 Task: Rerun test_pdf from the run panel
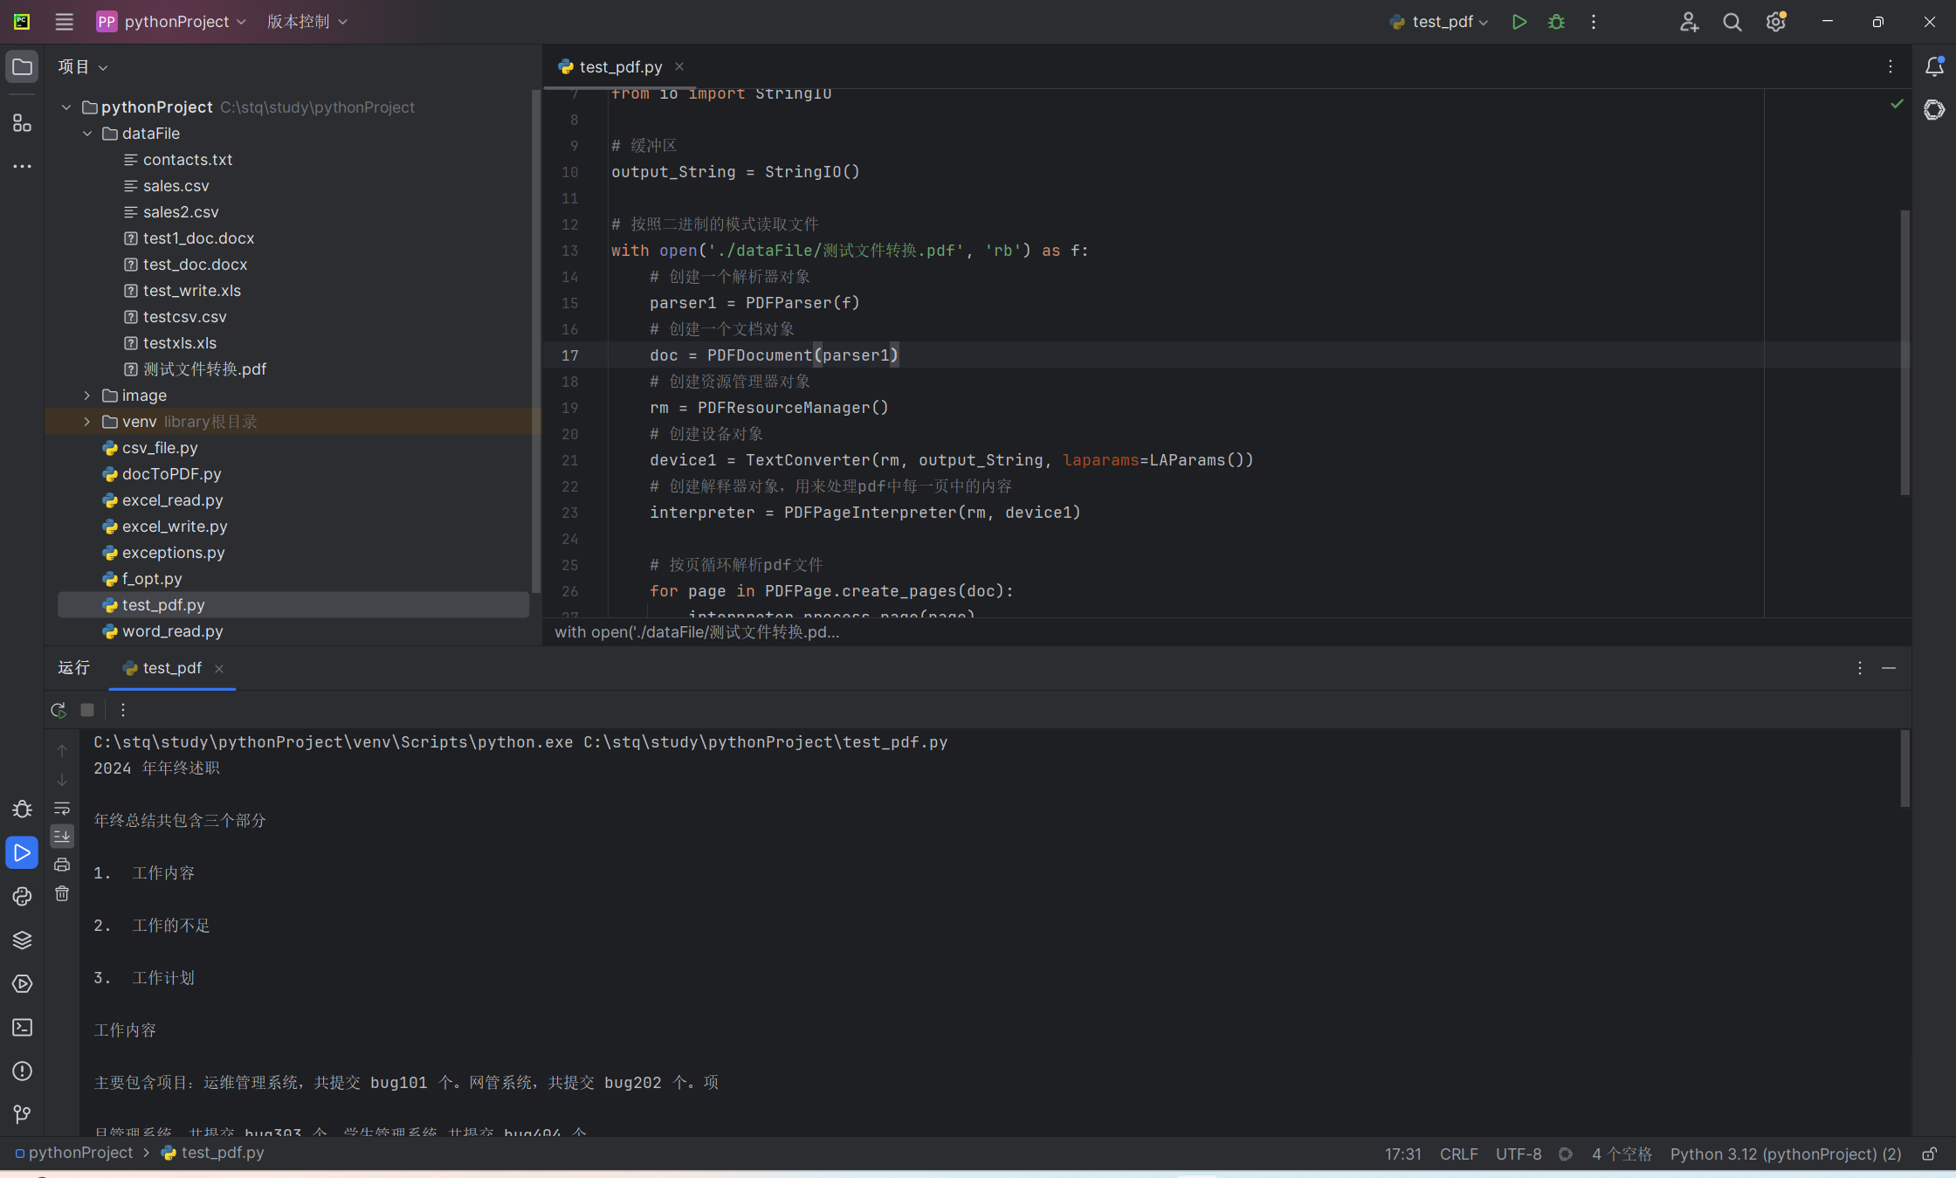(59, 710)
